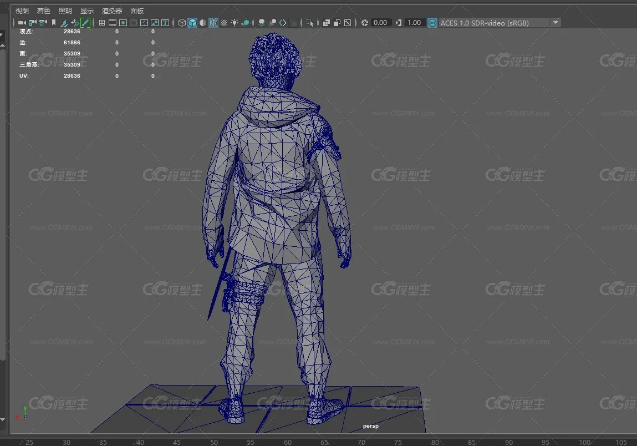
Task: Click the 顶点 label in the poly count HUD
Action: point(26,31)
